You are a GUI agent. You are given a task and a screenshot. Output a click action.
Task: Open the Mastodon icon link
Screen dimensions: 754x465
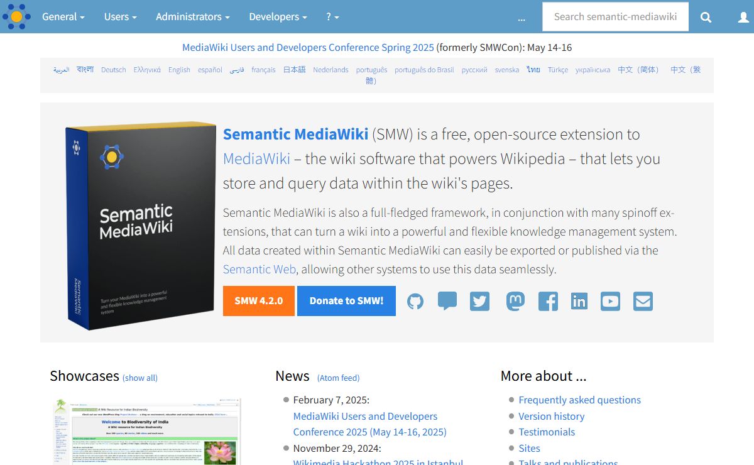(515, 301)
